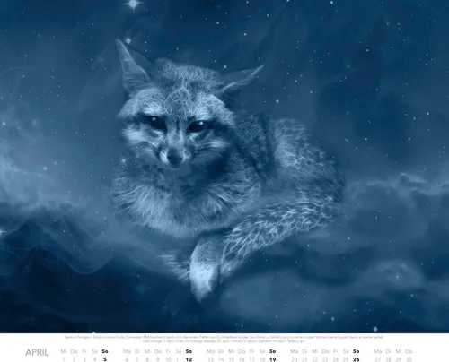Select Sunday April 26 on the calendar

357,359
